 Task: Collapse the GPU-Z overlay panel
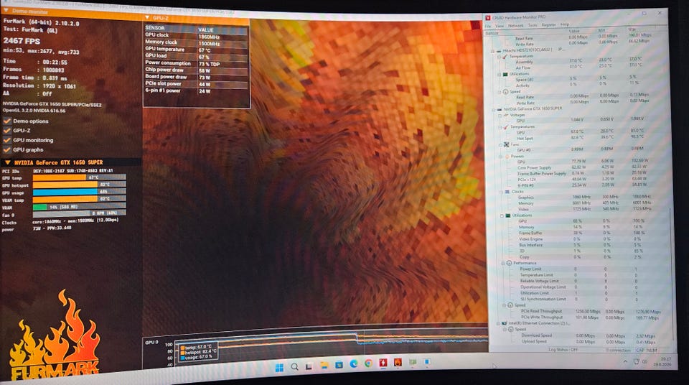(147, 18)
